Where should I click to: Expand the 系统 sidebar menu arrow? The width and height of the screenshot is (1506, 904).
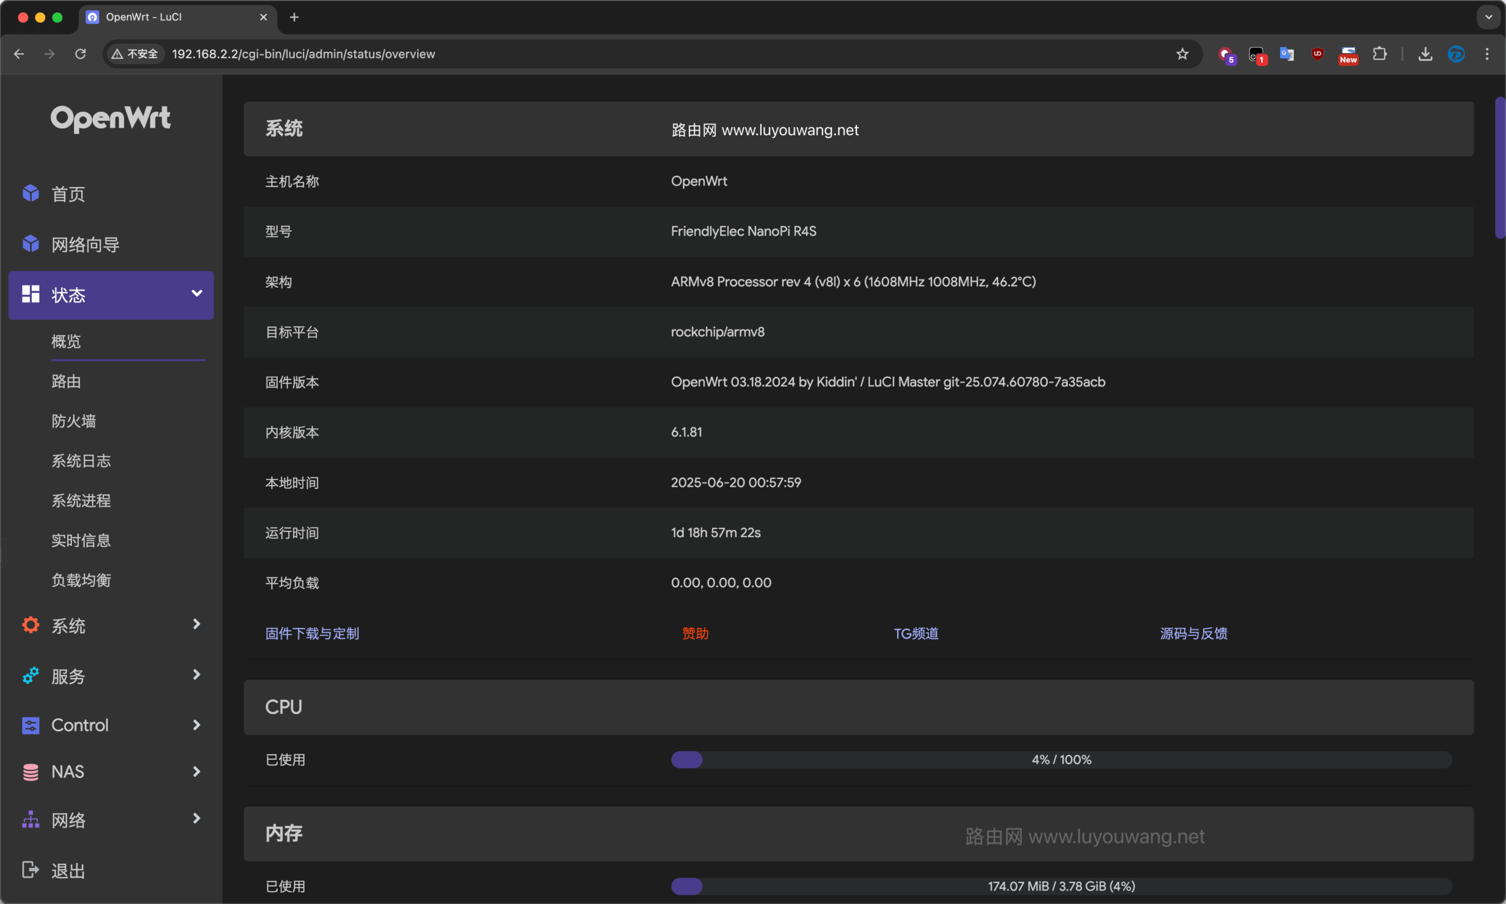coord(196,624)
